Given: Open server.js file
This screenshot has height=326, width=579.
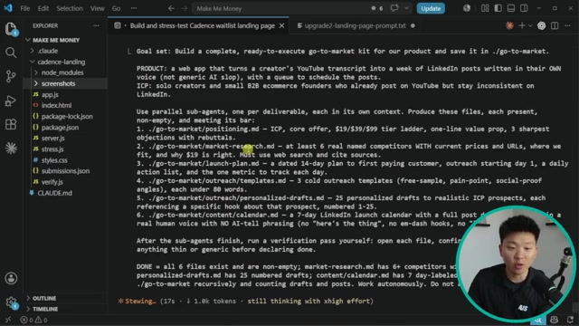Looking at the screenshot, I should (52, 139).
